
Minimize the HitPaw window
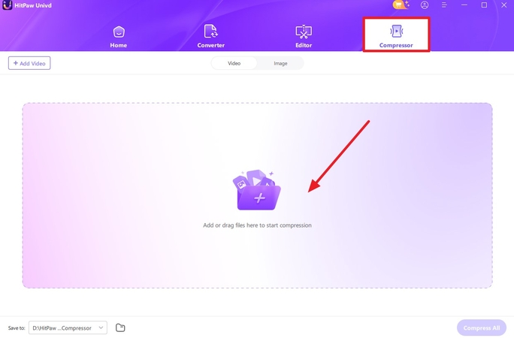coord(464,5)
